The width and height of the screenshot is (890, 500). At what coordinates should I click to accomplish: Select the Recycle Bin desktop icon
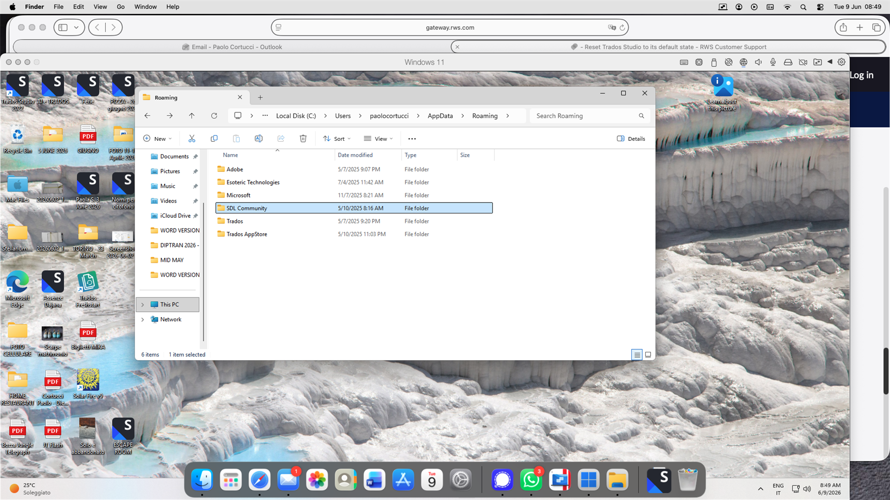tap(18, 139)
